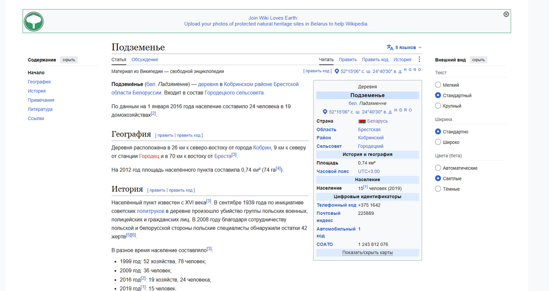Image resolution: width=549 pixels, height=291 pixels.
Task: Click править next to География heading
Action: point(166,135)
